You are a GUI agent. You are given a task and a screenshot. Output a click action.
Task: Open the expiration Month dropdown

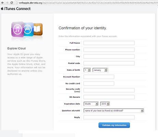click(x=91, y=104)
